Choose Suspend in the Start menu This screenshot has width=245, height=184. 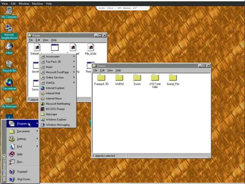[x=23, y=171]
